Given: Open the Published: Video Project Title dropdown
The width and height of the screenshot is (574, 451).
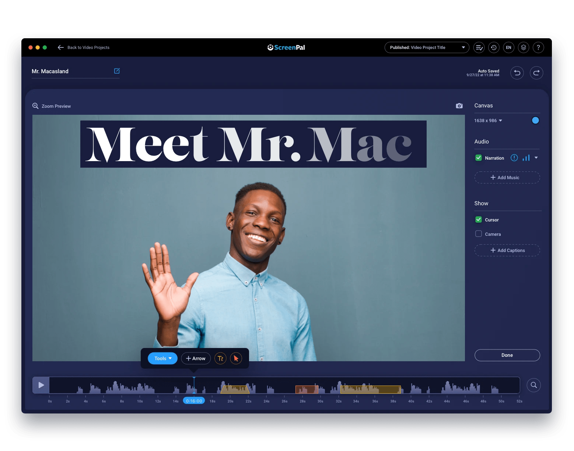Looking at the screenshot, I should pos(427,47).
